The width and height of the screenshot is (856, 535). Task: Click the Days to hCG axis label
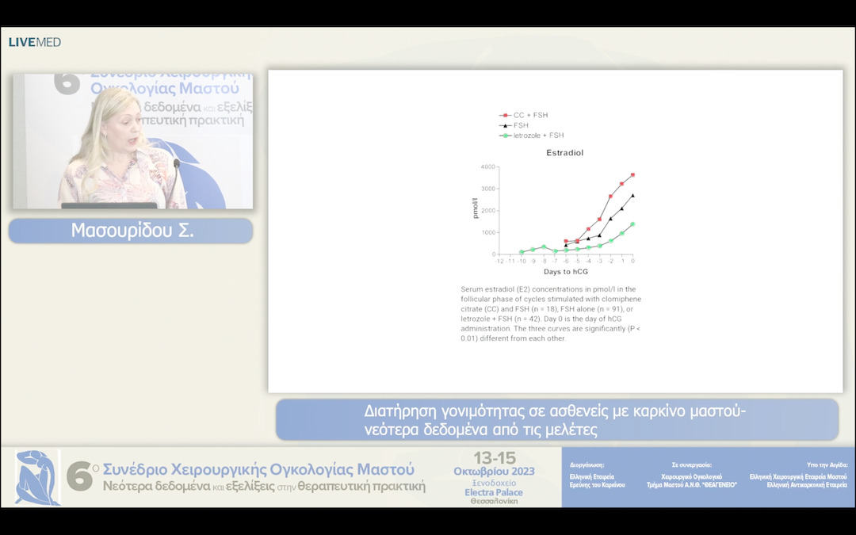tap(566, 272)
